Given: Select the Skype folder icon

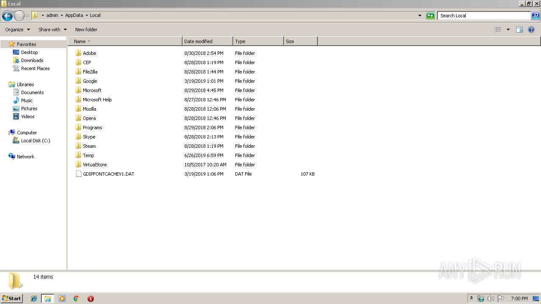Looking at the screenshot, I should click(78, 137).
